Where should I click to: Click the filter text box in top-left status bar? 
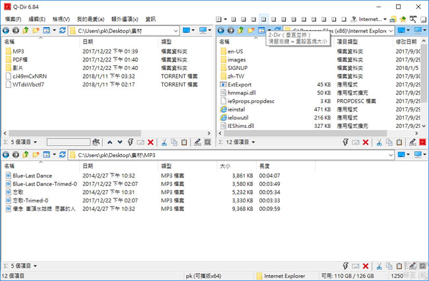(x=69, y=142)
